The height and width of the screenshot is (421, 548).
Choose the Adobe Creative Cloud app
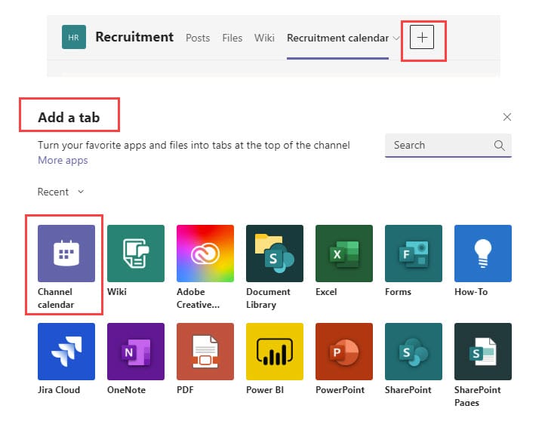click(205, 254)
